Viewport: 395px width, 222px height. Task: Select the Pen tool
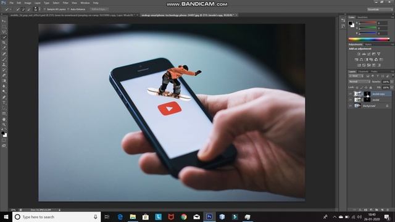[4, 97]
